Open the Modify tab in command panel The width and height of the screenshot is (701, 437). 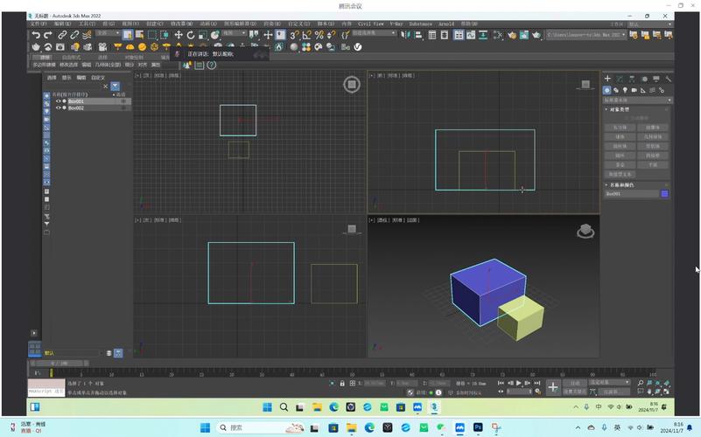[x=620, y=79]
